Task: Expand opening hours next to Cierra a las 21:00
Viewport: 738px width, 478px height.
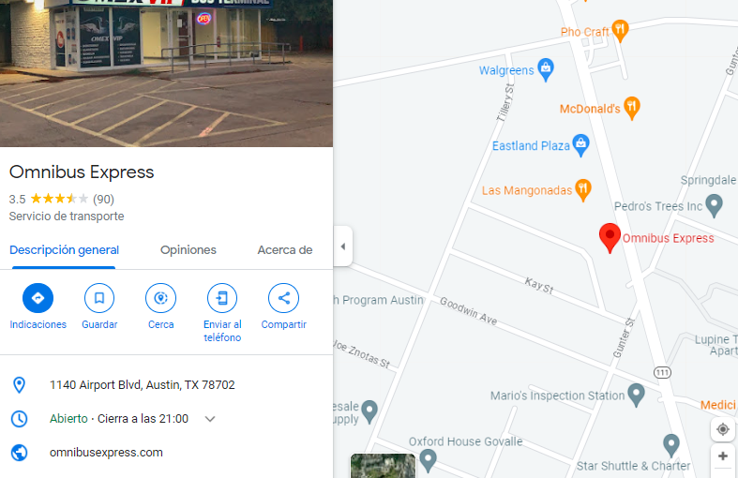Action: tap(210, 419)
